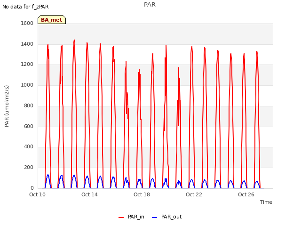Image resolution: width=301 pixels, height=226 pixels.
Task: Toggle the PAR_out legend entry
Action: coord(166,217)
